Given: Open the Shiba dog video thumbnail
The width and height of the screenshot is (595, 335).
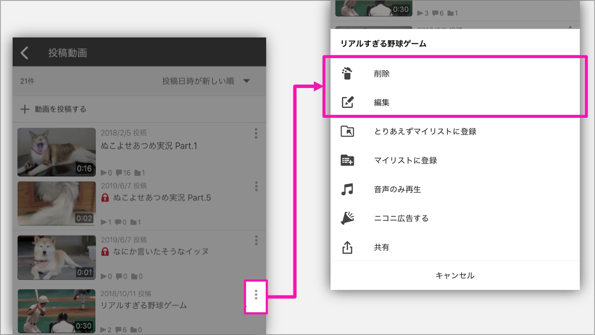Looking at the screenshot, I should (x=56, y=258).
